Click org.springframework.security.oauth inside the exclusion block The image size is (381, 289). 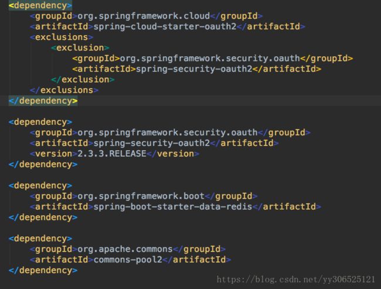[210, 59]
